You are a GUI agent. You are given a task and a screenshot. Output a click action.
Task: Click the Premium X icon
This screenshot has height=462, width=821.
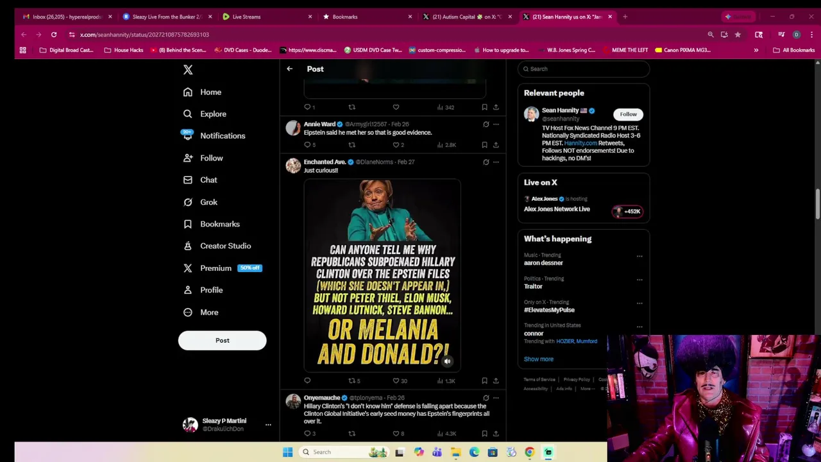(x=188, y=268)
